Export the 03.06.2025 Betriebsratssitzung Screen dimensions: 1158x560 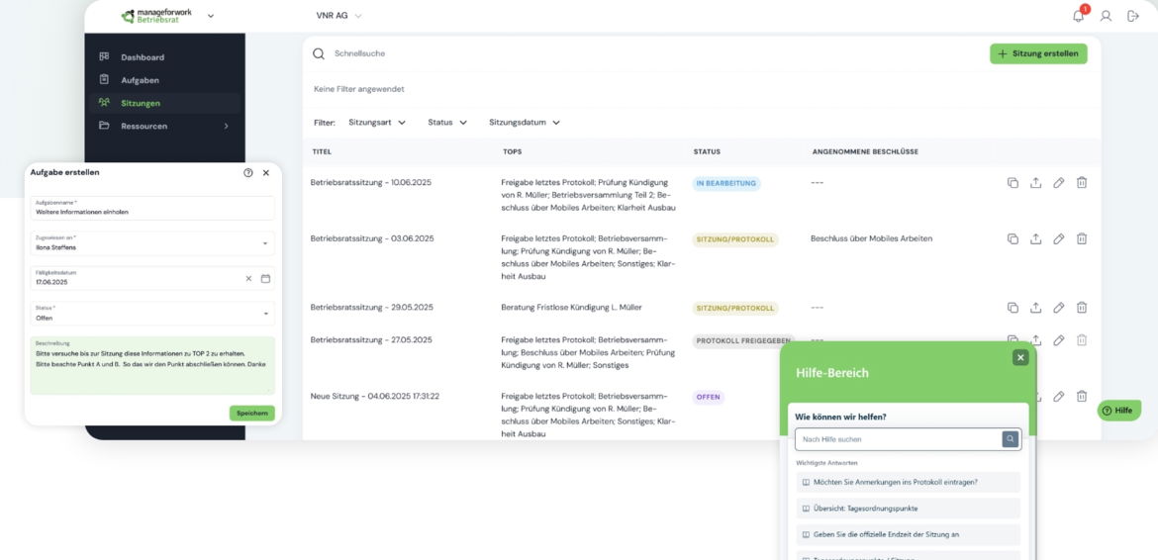tap(1035, 239)
